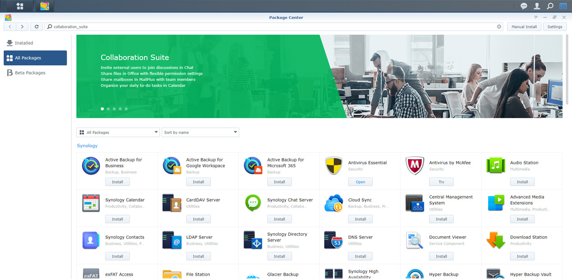Click the Active Backup for Microsoft 365 icon

pos(253,166)
